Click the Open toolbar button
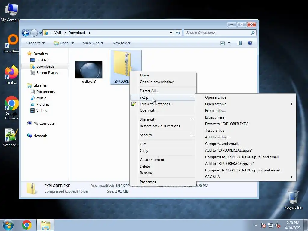The width and height of the screenshot is (308, 231). [61, 43]
